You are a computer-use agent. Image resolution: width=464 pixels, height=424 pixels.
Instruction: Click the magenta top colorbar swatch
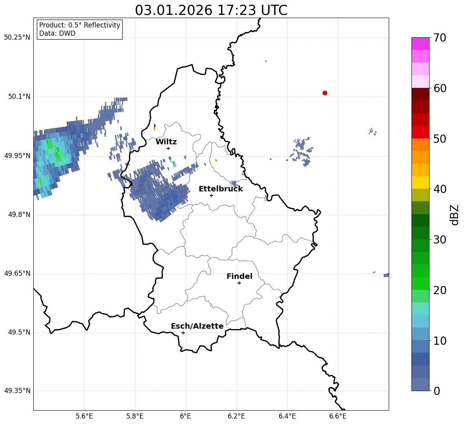pos(420,44)
